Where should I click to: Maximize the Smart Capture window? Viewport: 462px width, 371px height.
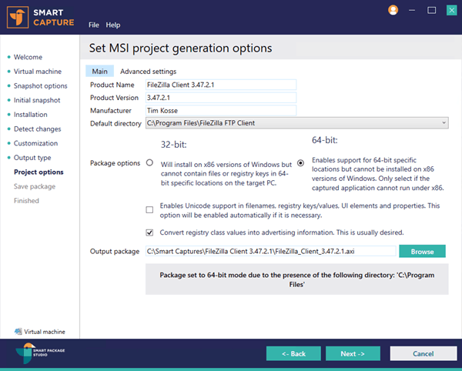click(432, 10)
